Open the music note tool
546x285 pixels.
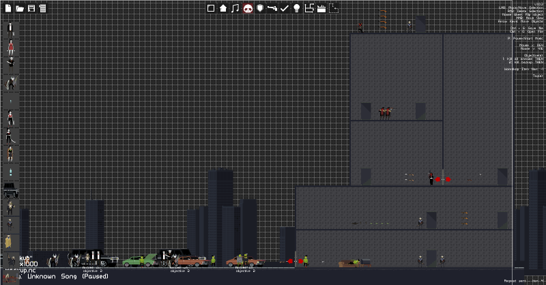pyautogui.click(x=235, y=8)
